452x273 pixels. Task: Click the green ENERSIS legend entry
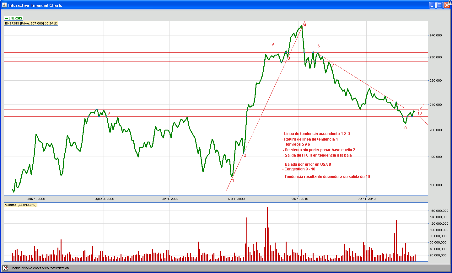pyautogui.click(x=13, y=18)
